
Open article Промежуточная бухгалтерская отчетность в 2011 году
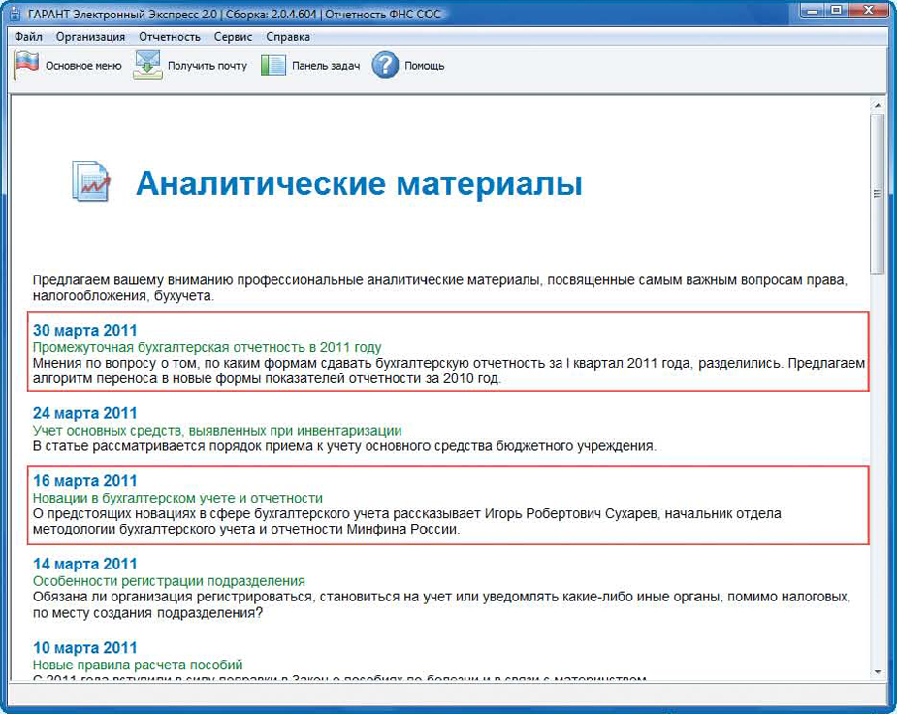coord(207,347)
